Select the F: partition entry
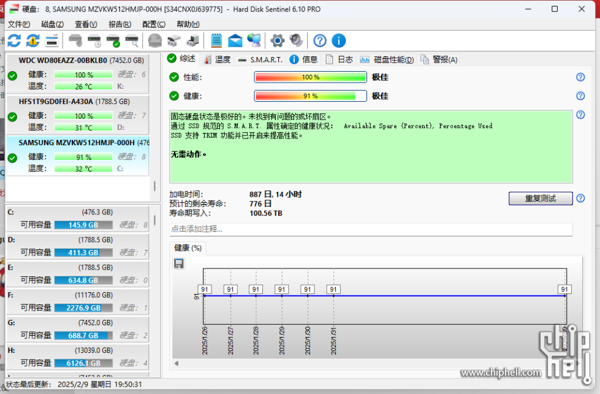Image resolution: width=600 pixels, height=394 pixels. [x=78, y=301]
